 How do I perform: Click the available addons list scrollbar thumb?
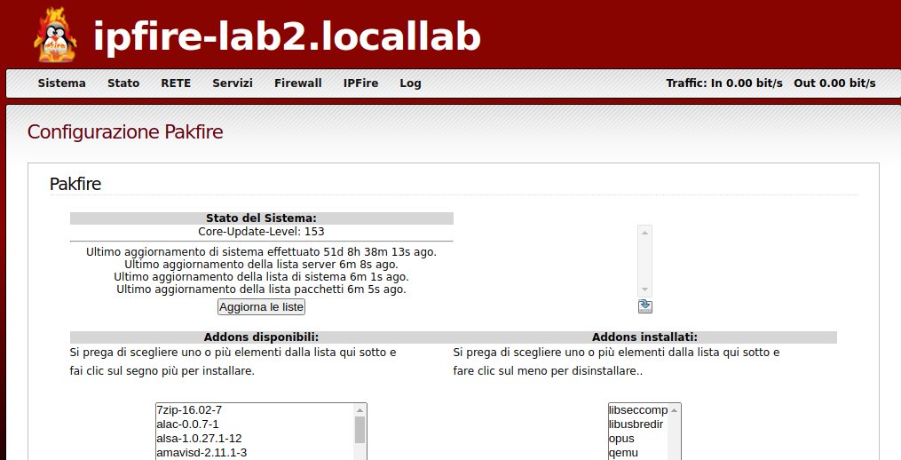click(360, 430)
